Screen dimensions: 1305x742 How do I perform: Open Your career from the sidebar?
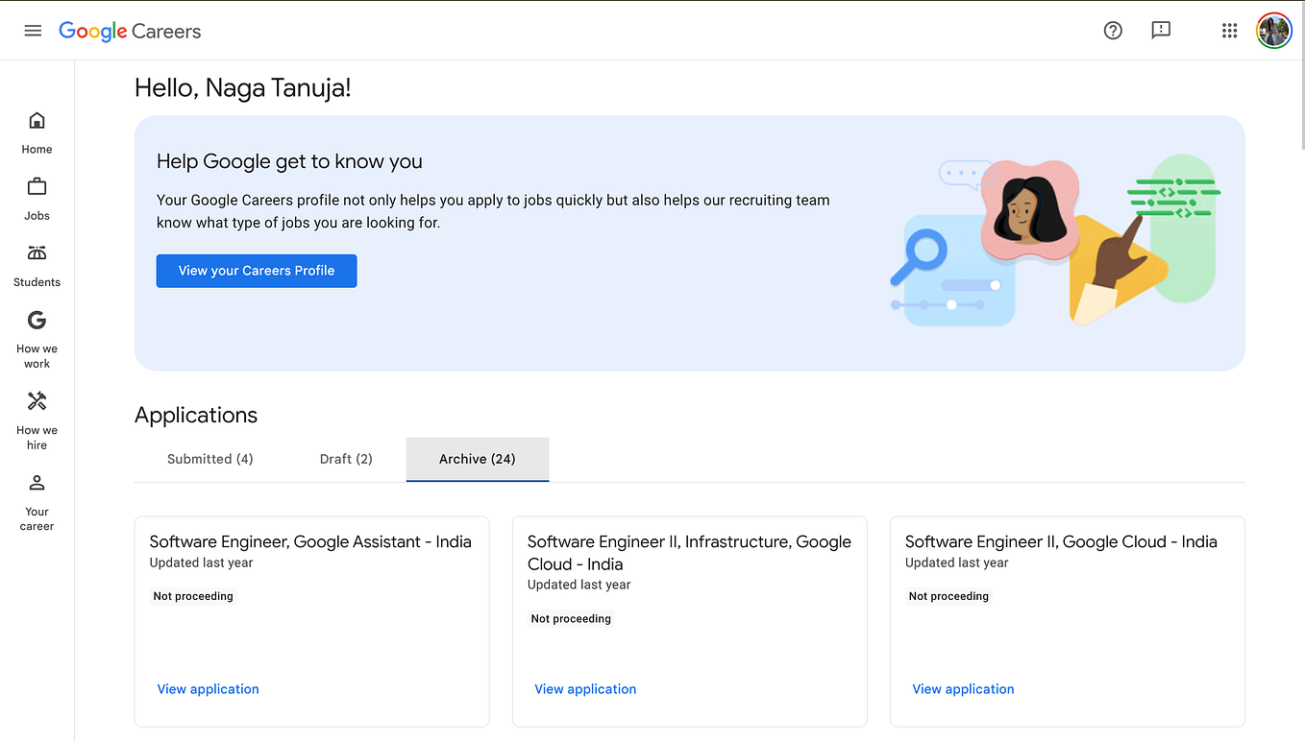[x=37, y=499]
